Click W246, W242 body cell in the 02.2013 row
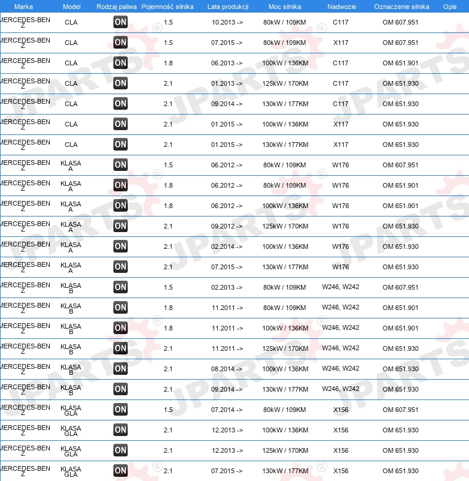Image resolution: width=469 pixels, height=481 pixels. (341, 287)
